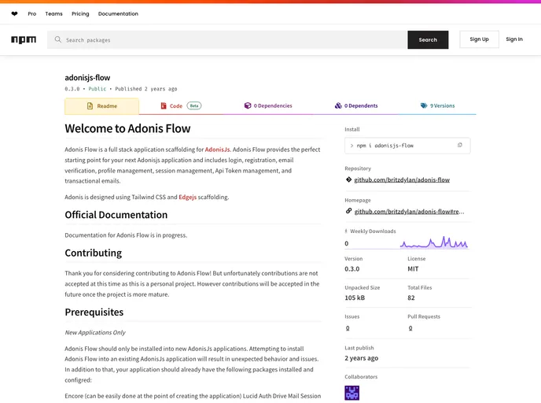The image size is (541, 403).
Task: Click the 105 kB unpacked size value
Action: coord(355,298)
